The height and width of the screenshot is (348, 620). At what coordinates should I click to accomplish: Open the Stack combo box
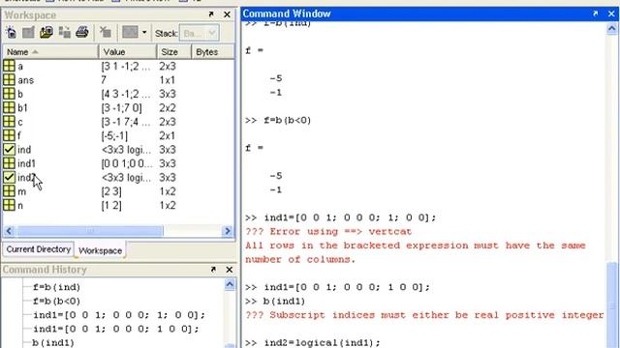[x=199, y=33]
